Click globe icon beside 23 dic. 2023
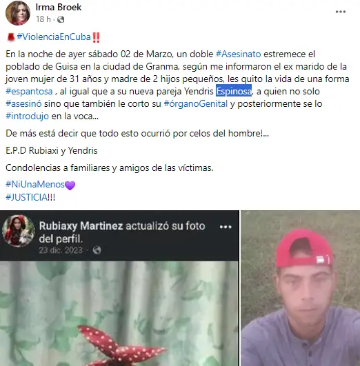Screen dimensions: 360x366 pos(97,250)
